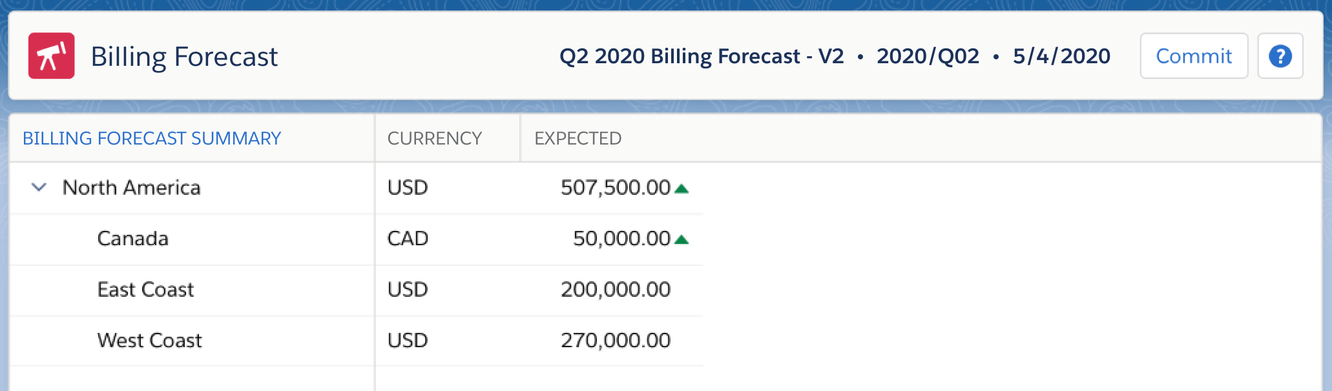Click green up arrow beside 507,500.00
The width and height of the screenshot is (1332, 391).
(x=682, y=188)
